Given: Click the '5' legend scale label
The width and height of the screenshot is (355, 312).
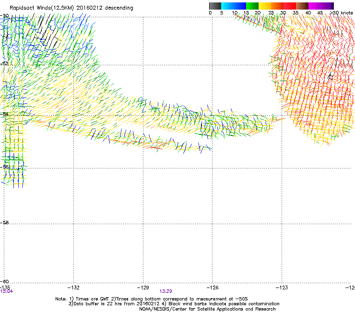Looking at the screenshot, I should point(222,13).
